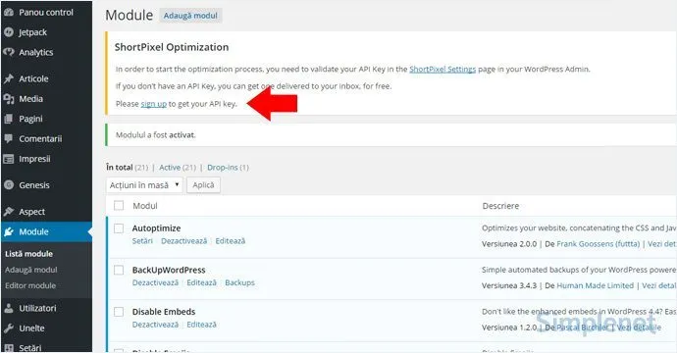
Task: Click Adaugă modul button beside Module title
Action: tap(190, 16)
